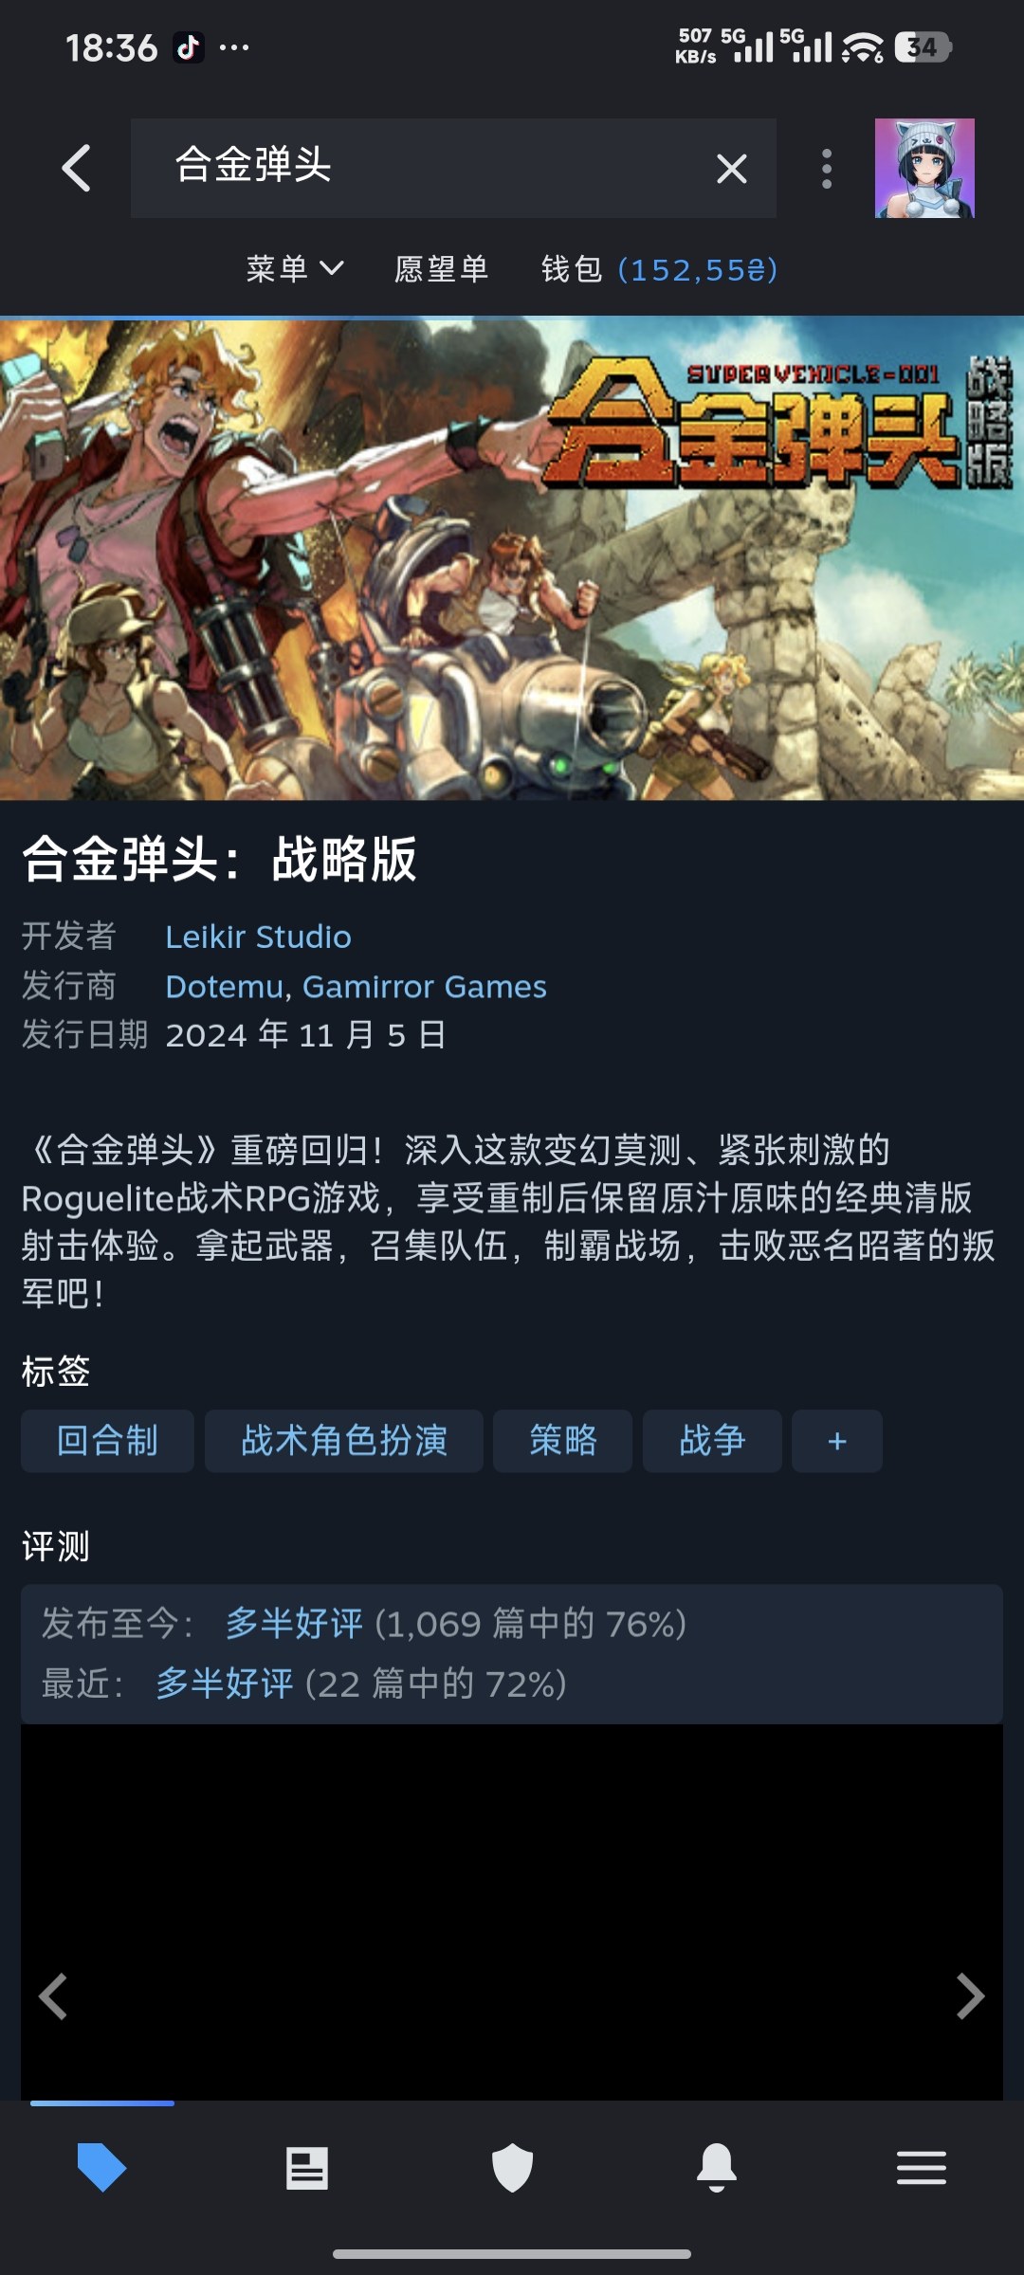Select the Store tag icon in bottom bar
1024x2275 pixels.
[x=102, y=2167]
